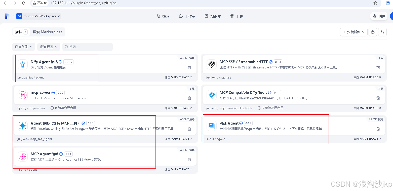Click endpoints status under MCP Compatible Dify Tools
This screenshot has width=393, height=191.
pos(270,108)
